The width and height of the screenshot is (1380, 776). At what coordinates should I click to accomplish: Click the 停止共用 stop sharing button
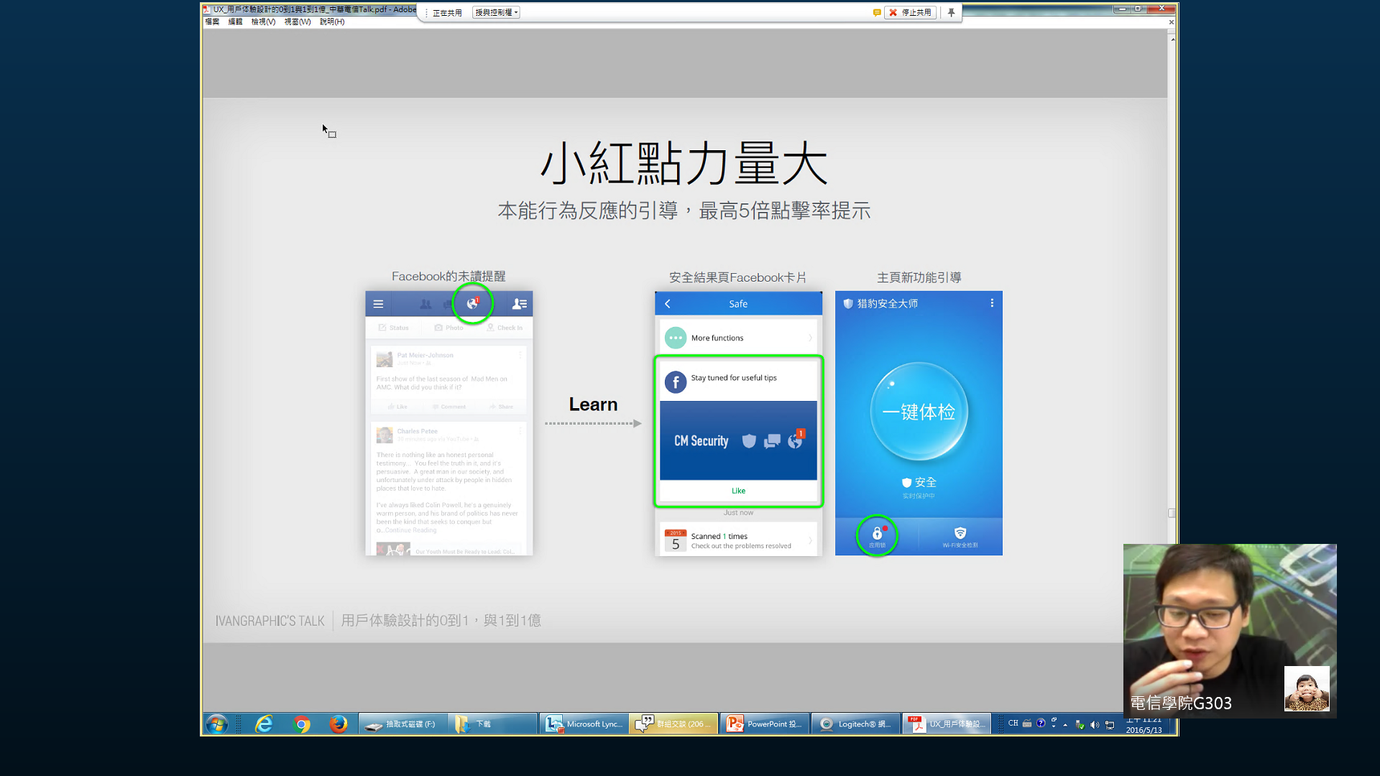tap(910, 12)
